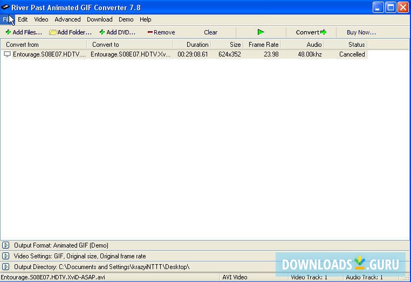Click the application icon in title bar
Image resolution: width=411 pixels, height=282 pixels.
point(5,8)
